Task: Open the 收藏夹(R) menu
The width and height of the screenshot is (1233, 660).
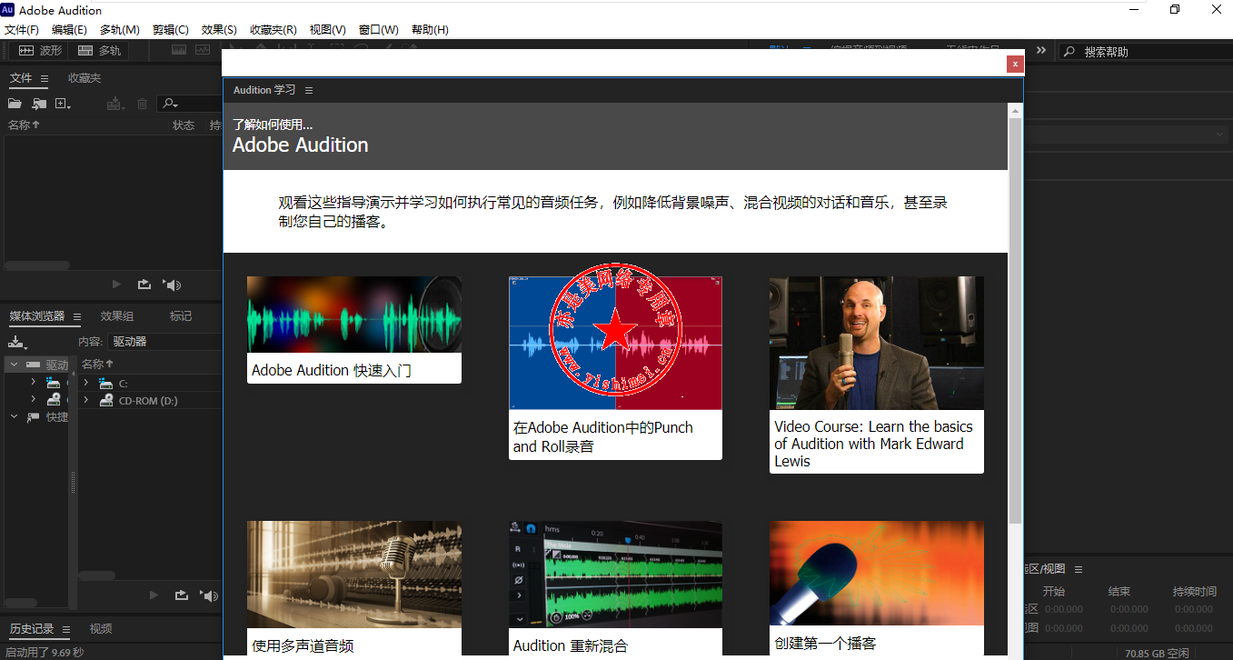Action: point(273,30)
